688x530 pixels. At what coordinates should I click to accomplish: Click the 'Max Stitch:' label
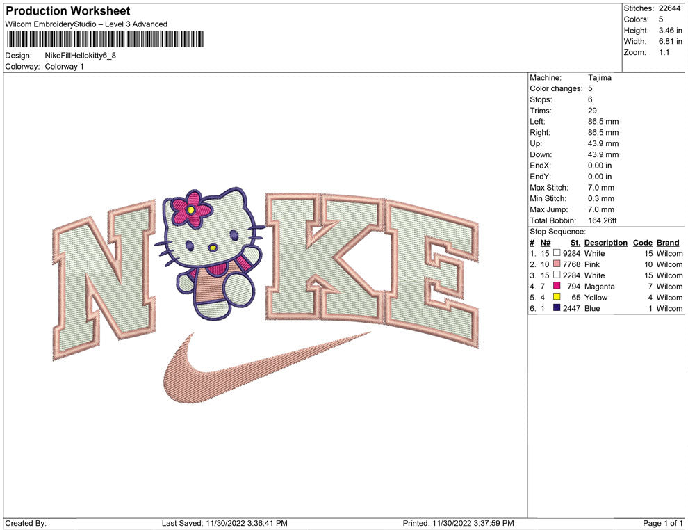click(x=548, y=188)
